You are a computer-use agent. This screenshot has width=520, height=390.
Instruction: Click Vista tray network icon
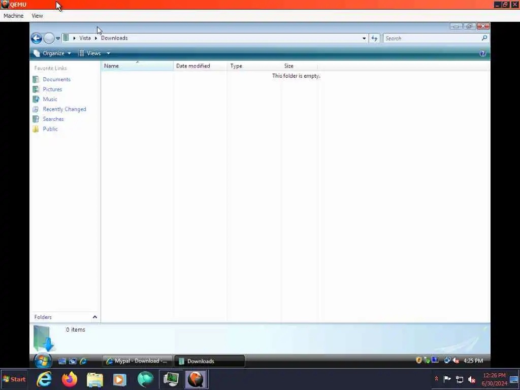pos(447,360)
